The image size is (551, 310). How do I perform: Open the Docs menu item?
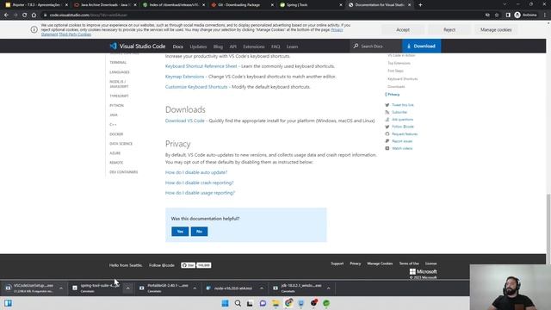point(178,46)
